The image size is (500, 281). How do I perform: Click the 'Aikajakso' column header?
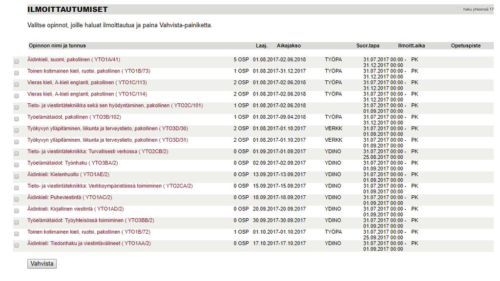[289, 45]
